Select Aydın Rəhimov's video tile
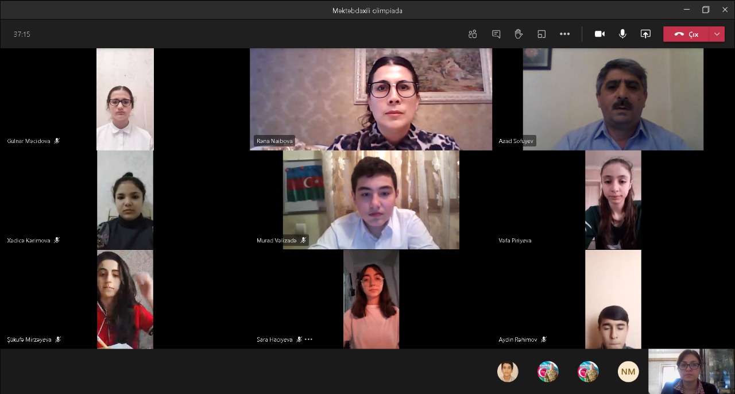 [x=613, y=299]
